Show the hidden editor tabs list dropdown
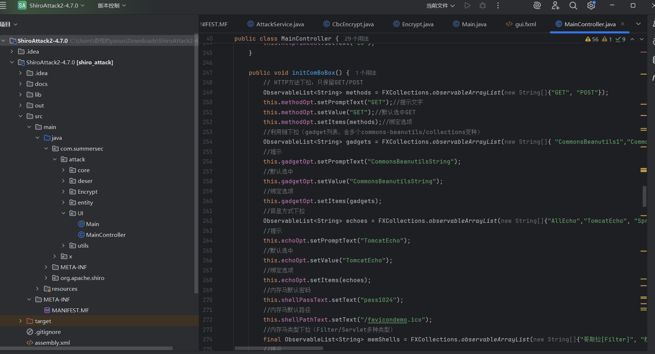655x354 pixels. point(638,24)
